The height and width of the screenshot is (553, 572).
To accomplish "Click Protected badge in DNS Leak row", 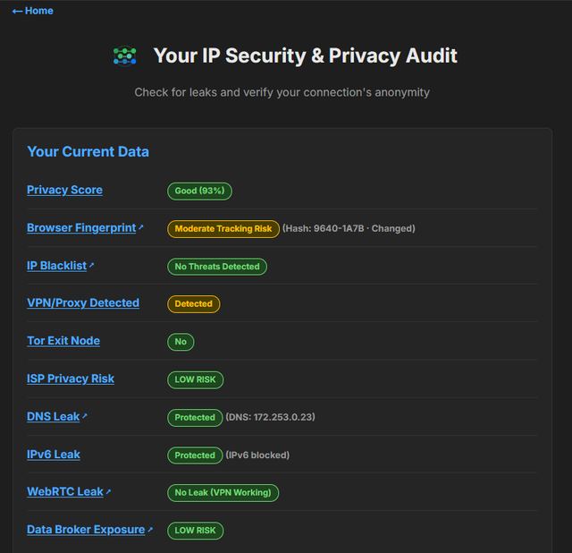I will point(195,418).
